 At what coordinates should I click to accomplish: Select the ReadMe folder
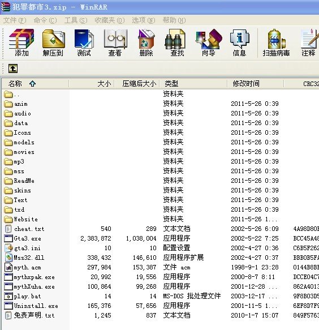point(19,181)
